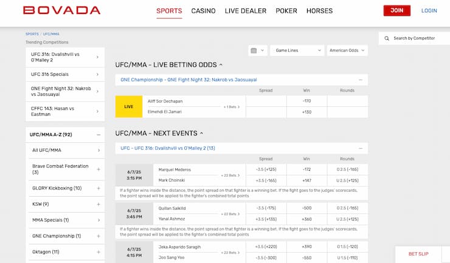The width and height of the screenshot is (450, 263).
Task: Open +1 Bets for Aliff Sor Dechapan fight
Action: click(x=232, y=107)
